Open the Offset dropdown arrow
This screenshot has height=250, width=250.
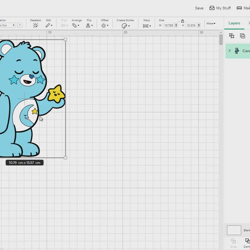(x=108, y=25)
